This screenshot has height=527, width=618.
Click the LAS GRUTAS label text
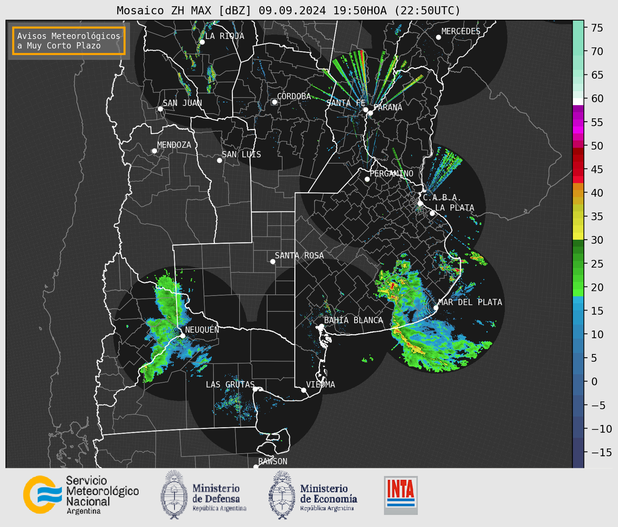[230, 384]
